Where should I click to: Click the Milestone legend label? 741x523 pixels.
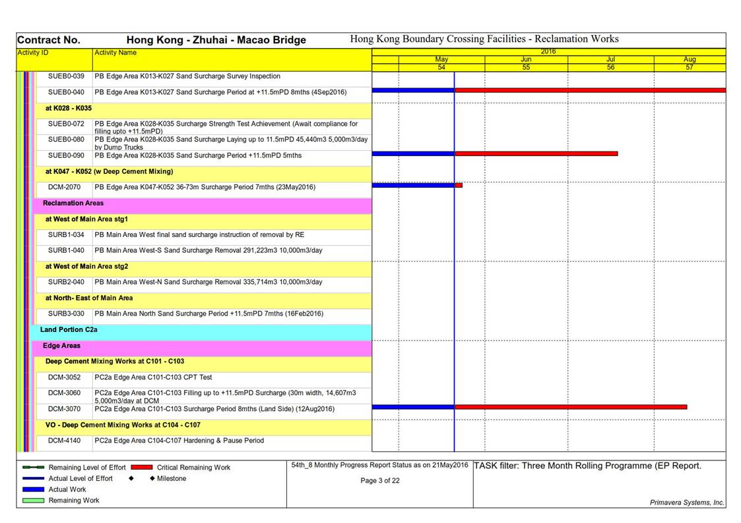[x=172, y=478]
